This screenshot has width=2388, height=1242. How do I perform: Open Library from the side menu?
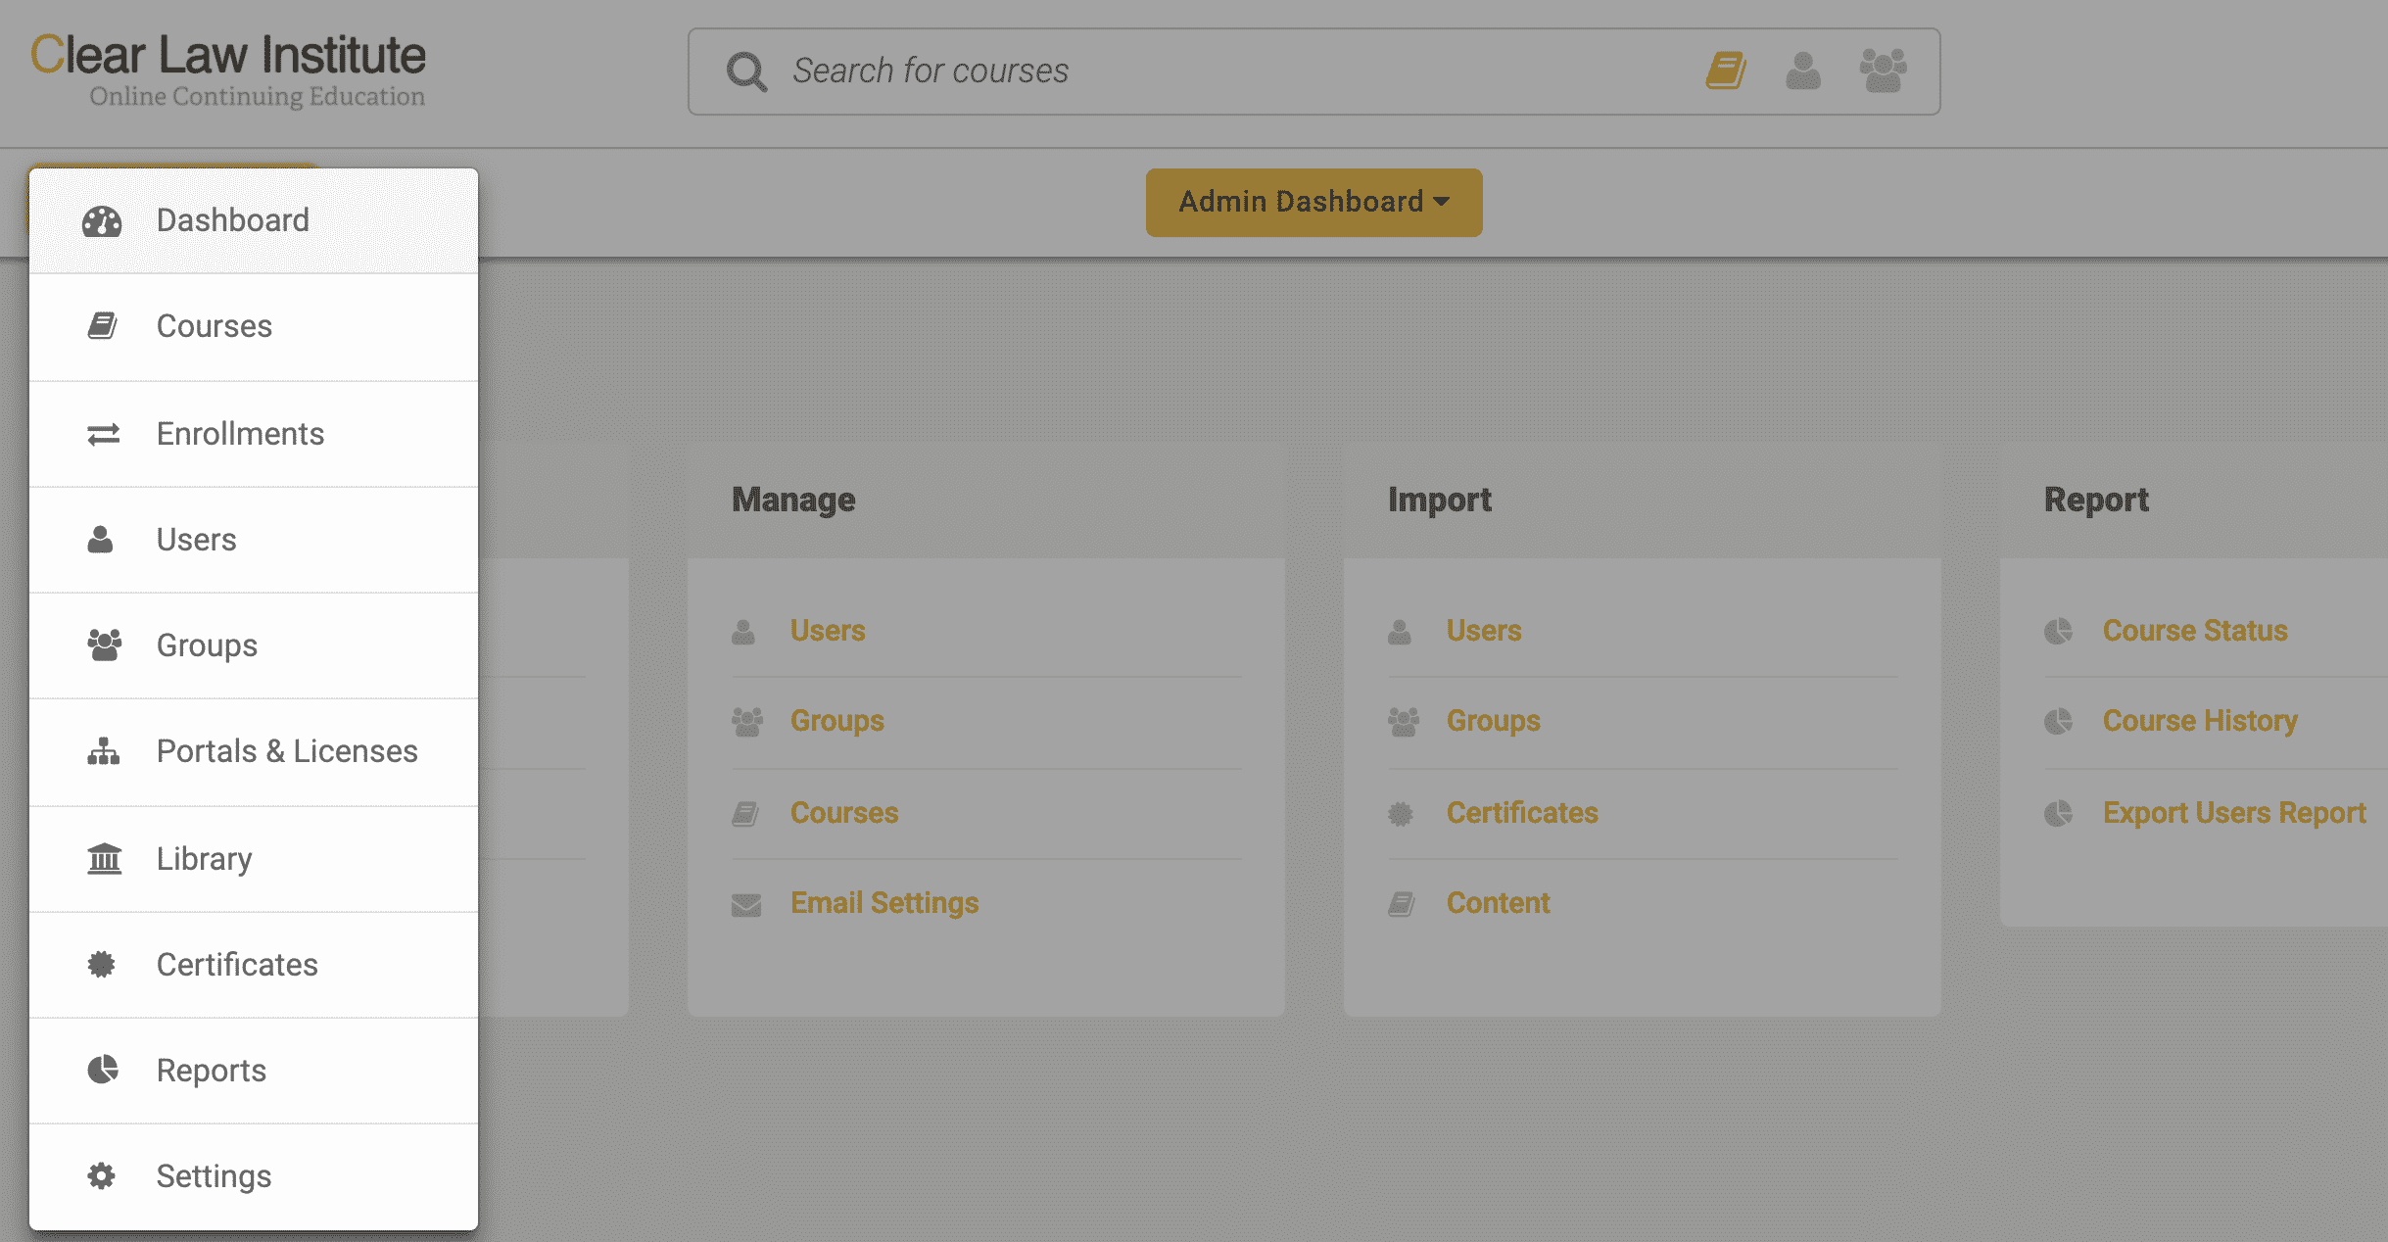254,859
